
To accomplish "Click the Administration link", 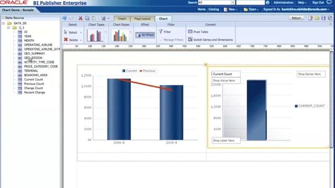I will [283, 3].
